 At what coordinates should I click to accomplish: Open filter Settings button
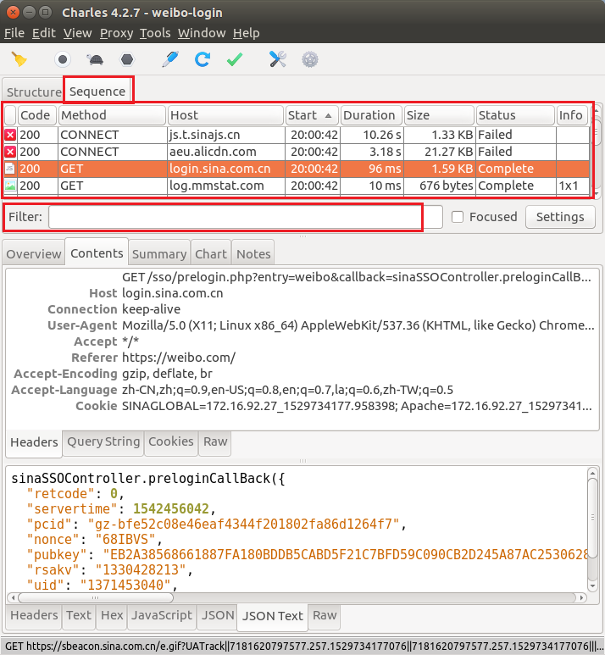[560, 217]
